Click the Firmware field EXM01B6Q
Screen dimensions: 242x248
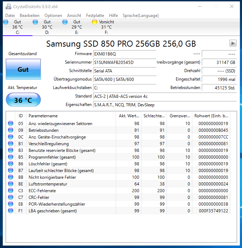tap(125, 54)
